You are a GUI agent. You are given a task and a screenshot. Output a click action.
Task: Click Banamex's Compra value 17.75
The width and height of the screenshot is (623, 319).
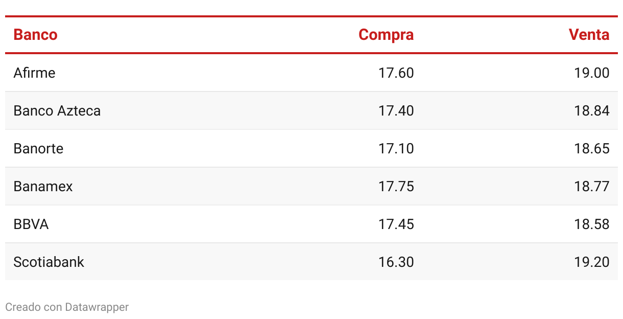tap(396, 186)
